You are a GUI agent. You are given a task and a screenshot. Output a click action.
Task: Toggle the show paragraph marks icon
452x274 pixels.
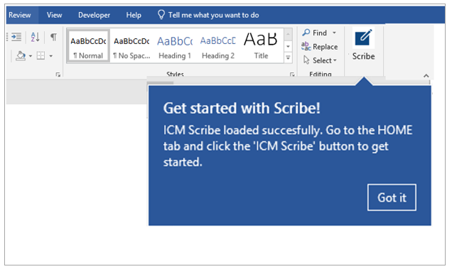tap(53, 37)
